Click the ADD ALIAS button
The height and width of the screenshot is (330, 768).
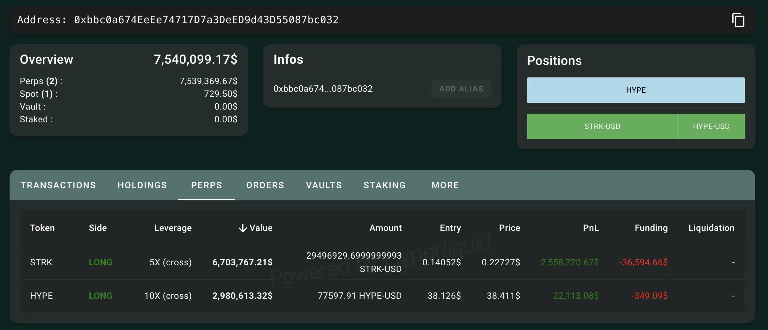tap(461, 89)
